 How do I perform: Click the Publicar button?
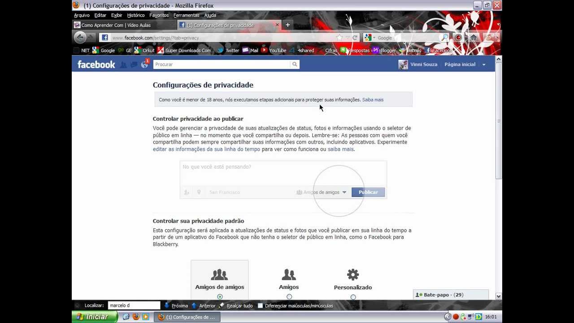[368, 192]
